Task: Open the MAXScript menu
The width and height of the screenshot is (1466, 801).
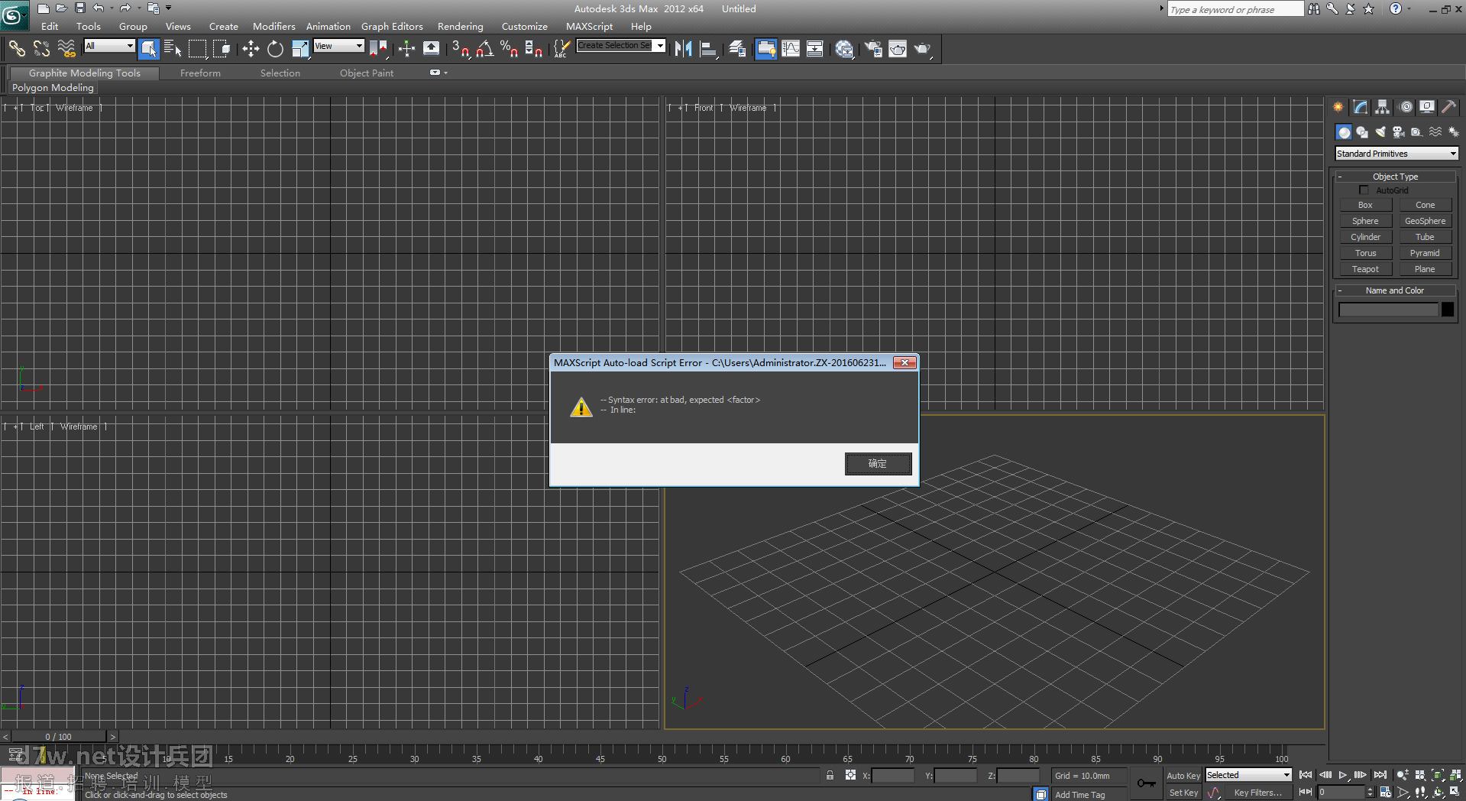Action: (x=589, y=26)
